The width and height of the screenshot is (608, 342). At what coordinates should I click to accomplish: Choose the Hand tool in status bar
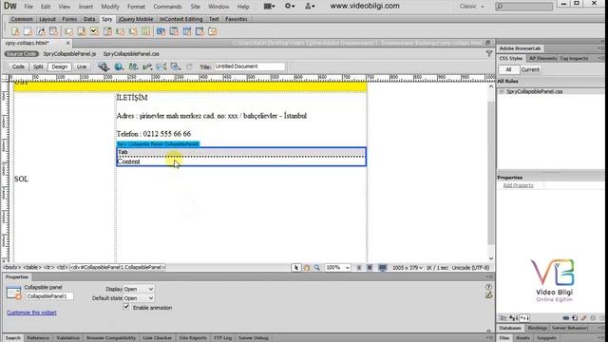tap(307, 268)
